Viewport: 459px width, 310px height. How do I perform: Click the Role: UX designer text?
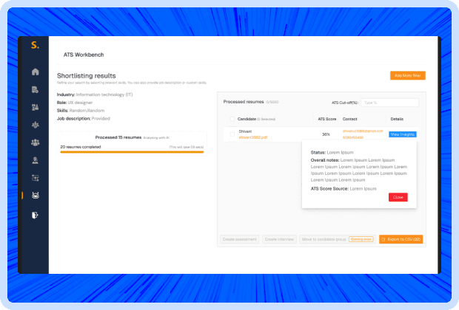tap(75, 103)
